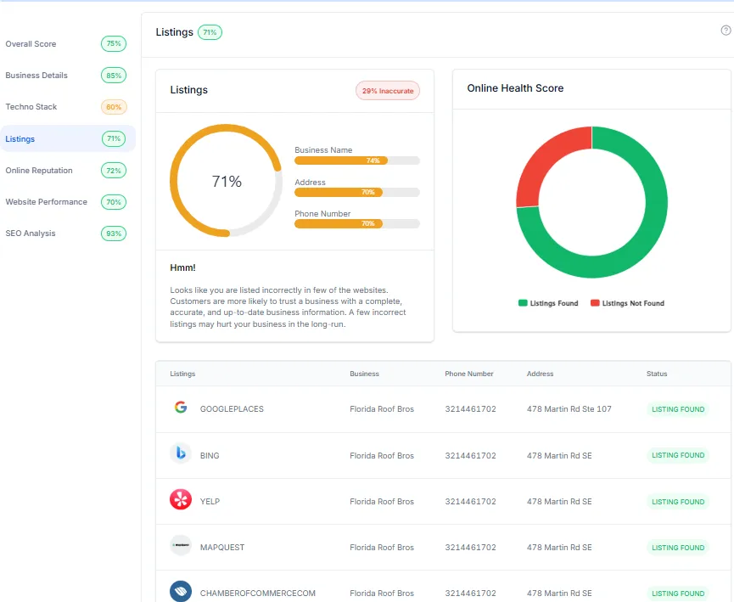Click the 93% SEO Analysis badge
Image resolution: width=734 pixels, height=602 pixels.
click(x=114, y=233)
